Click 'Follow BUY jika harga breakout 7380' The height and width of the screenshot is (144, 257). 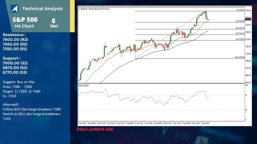tap(32, 109)
